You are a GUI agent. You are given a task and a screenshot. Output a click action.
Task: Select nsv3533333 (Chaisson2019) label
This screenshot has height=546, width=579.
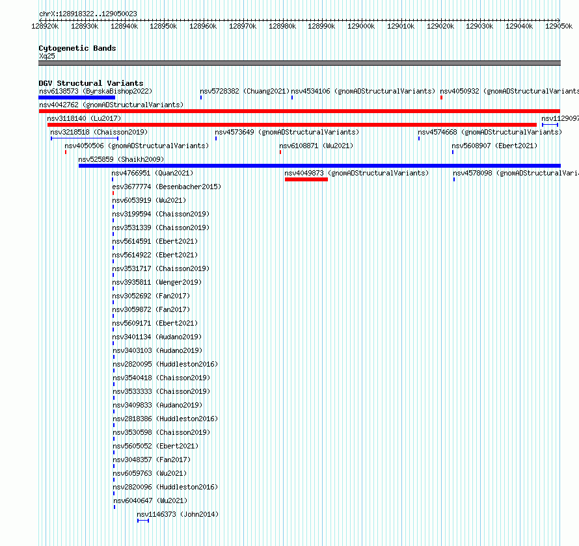[x=161, y=391]
